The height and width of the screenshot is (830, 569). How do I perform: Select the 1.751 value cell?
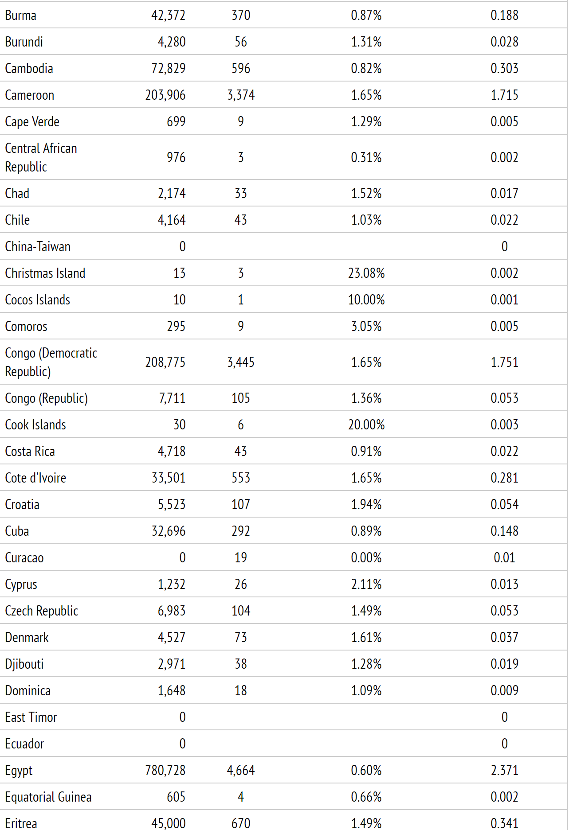(504, 362)
